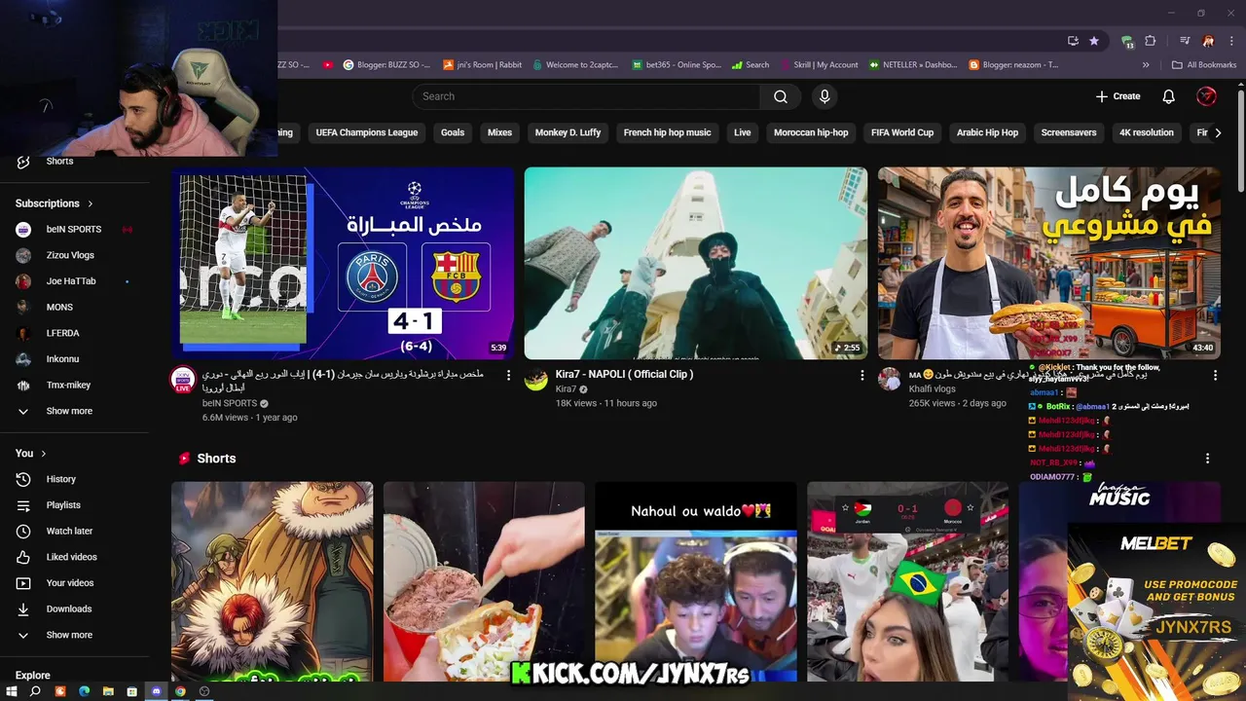This screenshot has width=1246, height=701.
Task: Select FIFA World Cup chip
Action: click(902, 132)
